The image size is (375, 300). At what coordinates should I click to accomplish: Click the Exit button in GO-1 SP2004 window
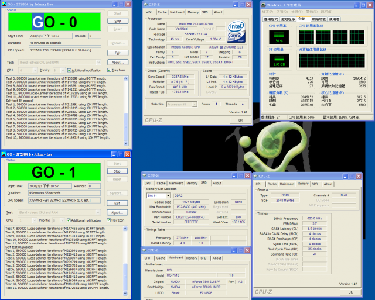pyautogui.click(x=117, y=203)
